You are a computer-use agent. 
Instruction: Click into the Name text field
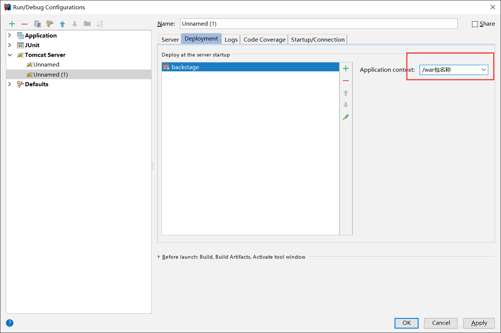coord(318,23)
